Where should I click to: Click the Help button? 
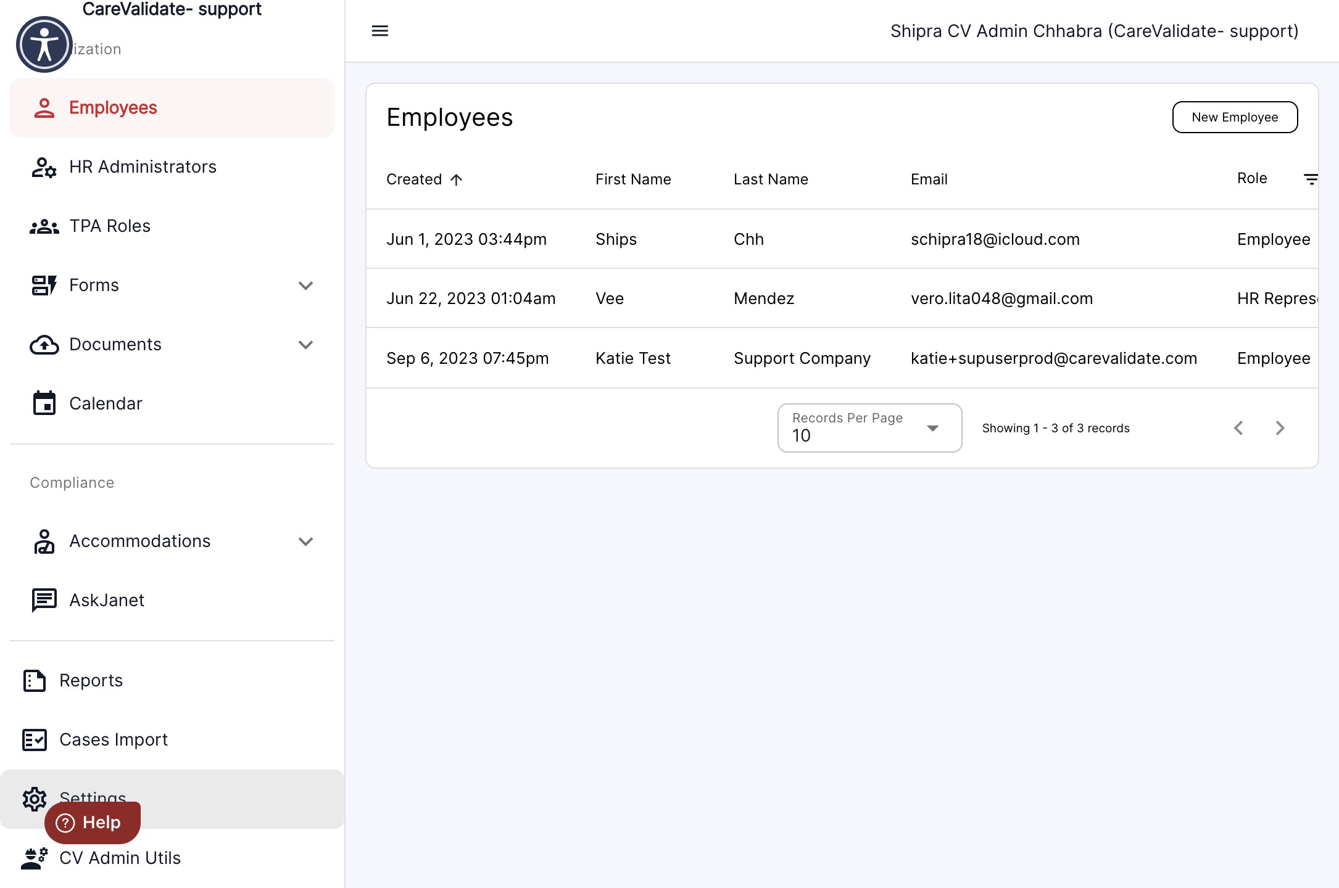tap(93, 823)
